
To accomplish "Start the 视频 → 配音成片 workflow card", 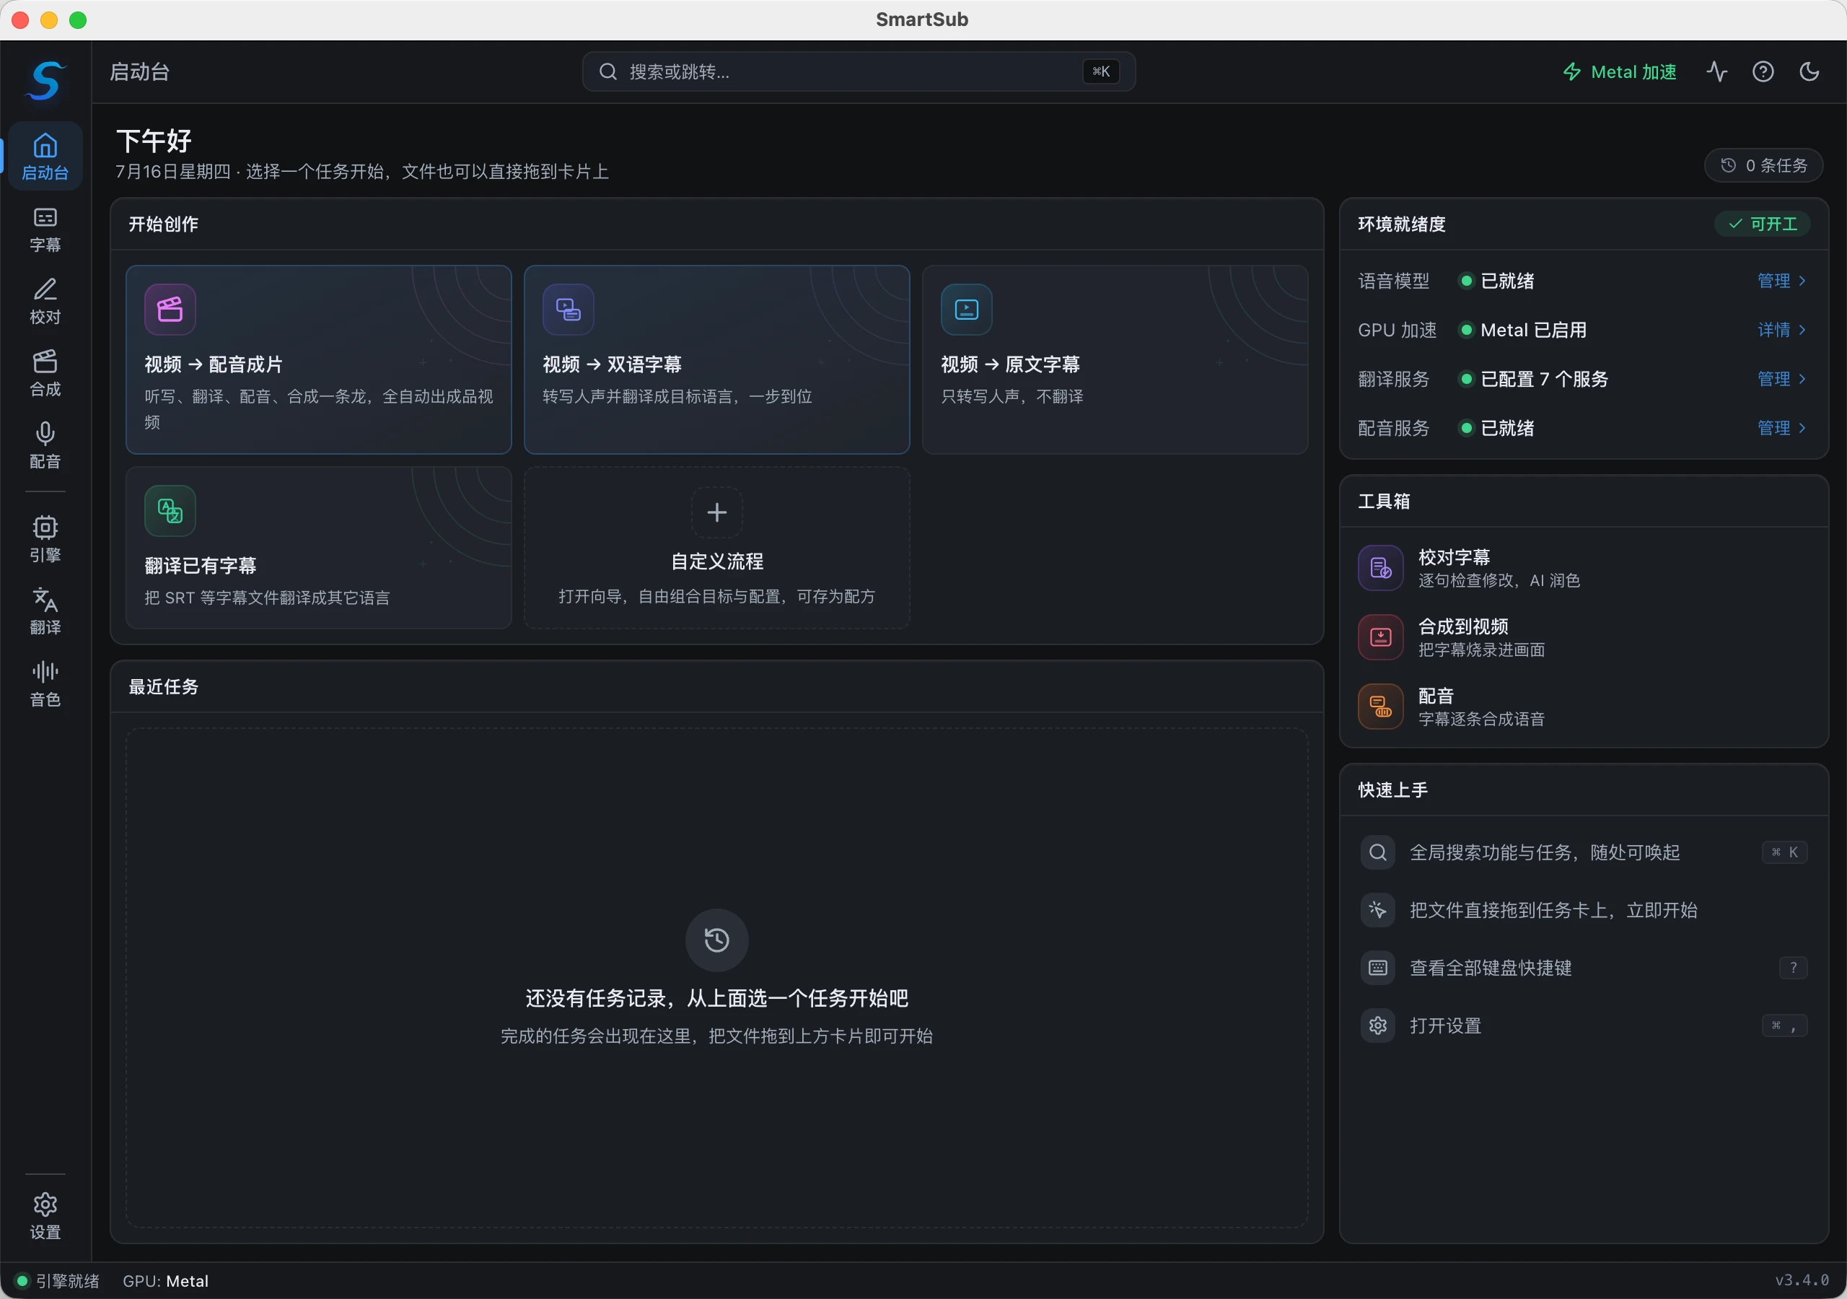I will pyautogui.click(x=319, y=360).
